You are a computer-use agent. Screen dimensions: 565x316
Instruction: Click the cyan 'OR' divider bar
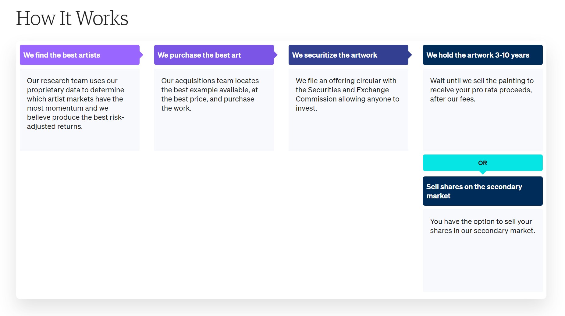click(x=483, y=163)
